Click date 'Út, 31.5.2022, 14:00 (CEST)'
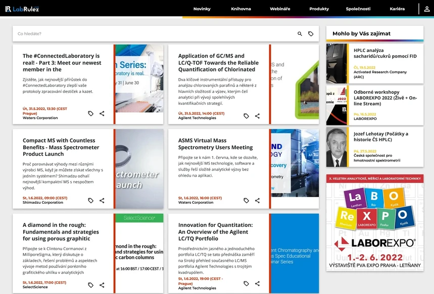434x294 pixels. pos(201,113)
